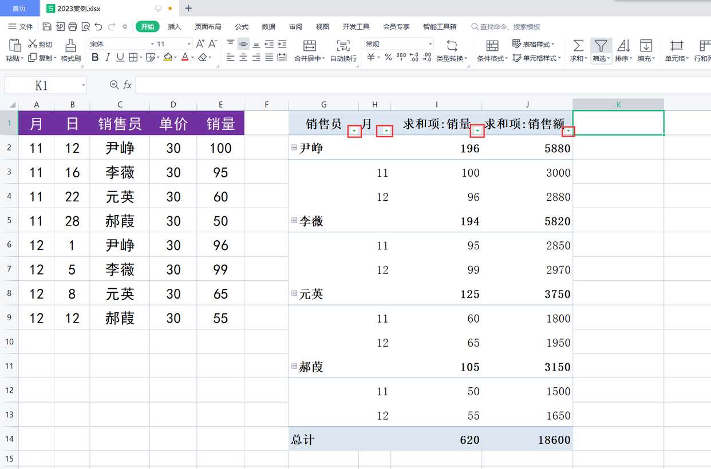Decrease the cell indent
The height and width of the screenshot is (469, 711).
tap(269, 43)
